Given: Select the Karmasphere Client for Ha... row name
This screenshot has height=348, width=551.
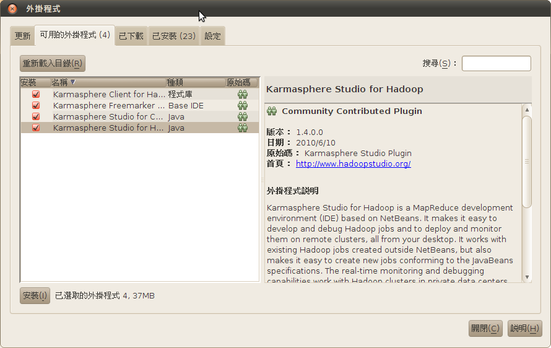Looking at the screenshot, I should [x=109, y=94].
